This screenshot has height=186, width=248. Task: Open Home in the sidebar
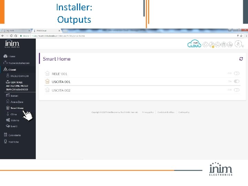[10, 56]
